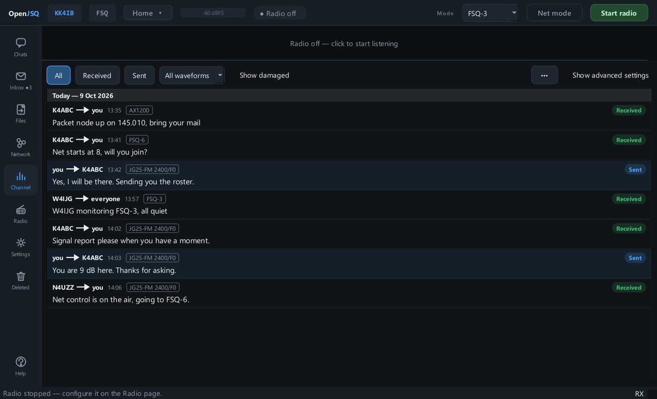Select the All filter tab

pyautogui.click(x=58, y=75)
